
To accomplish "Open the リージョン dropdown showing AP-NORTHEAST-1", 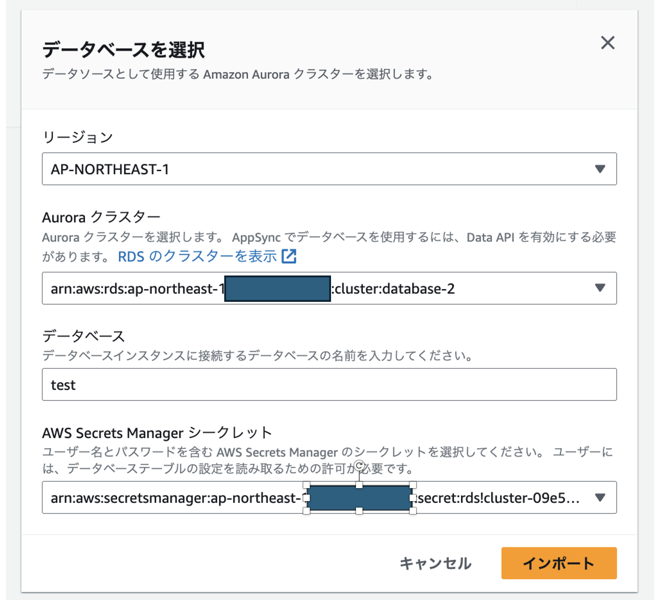I will pyautogui.click(x=329, y=169).
